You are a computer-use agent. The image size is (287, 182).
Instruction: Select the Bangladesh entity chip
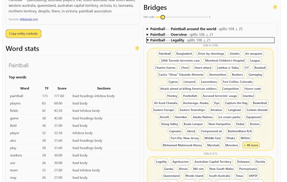coord(184,53)
